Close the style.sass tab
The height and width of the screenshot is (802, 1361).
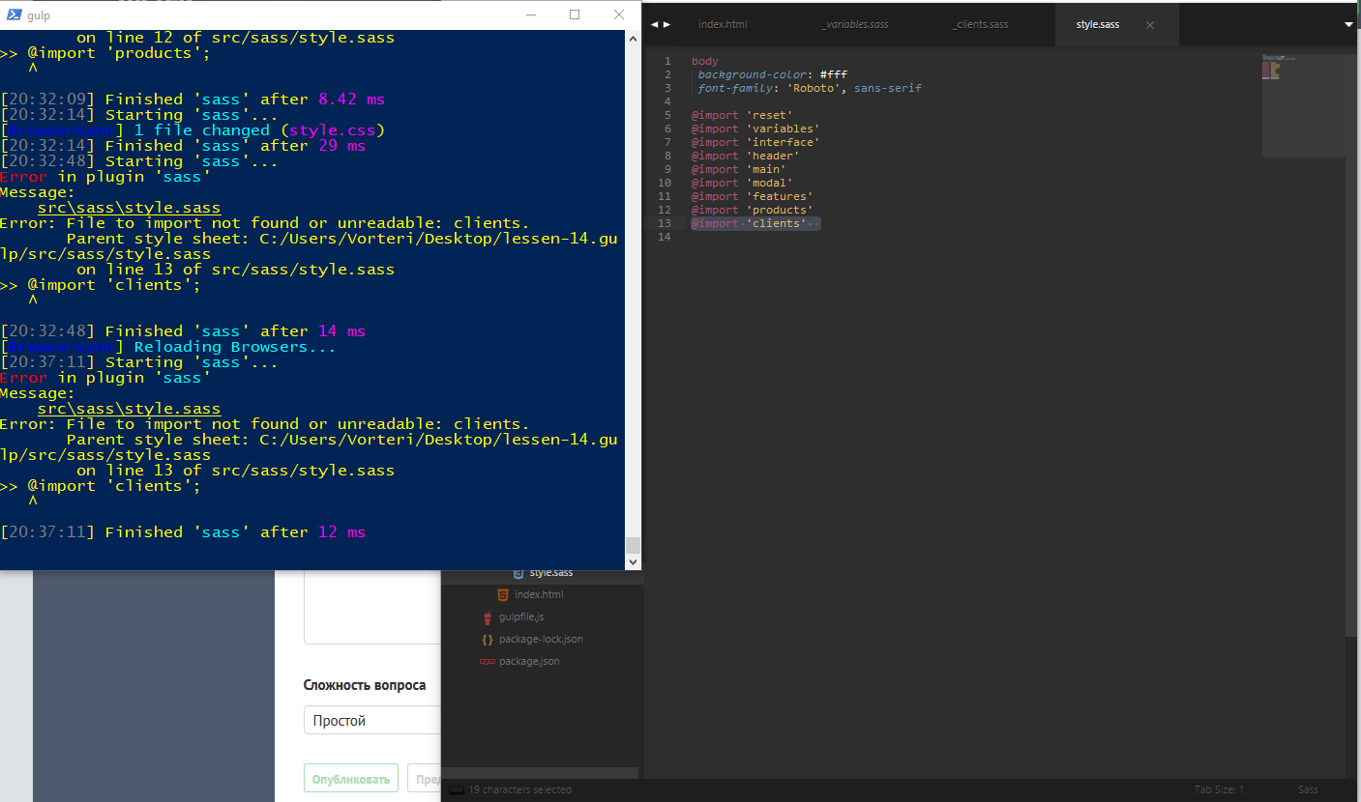tap(1150, 25)
